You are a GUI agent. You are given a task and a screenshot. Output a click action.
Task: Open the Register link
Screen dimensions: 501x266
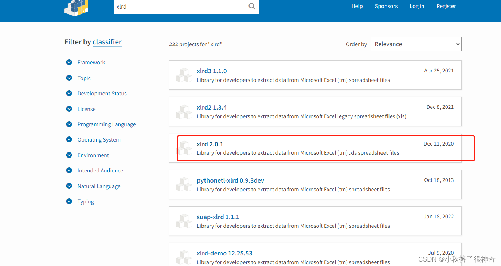pyautogui.click(x=446, y=6)
